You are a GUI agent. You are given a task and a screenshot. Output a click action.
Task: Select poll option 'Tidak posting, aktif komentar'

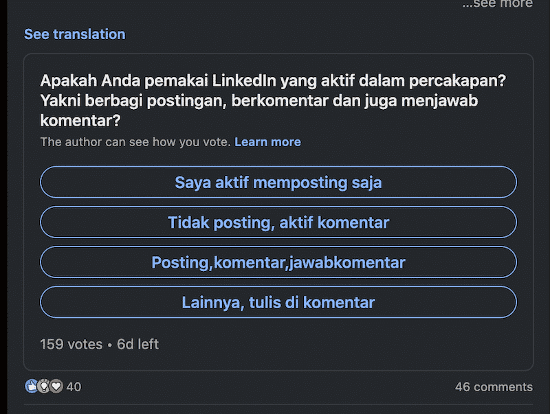coord(278,222)
